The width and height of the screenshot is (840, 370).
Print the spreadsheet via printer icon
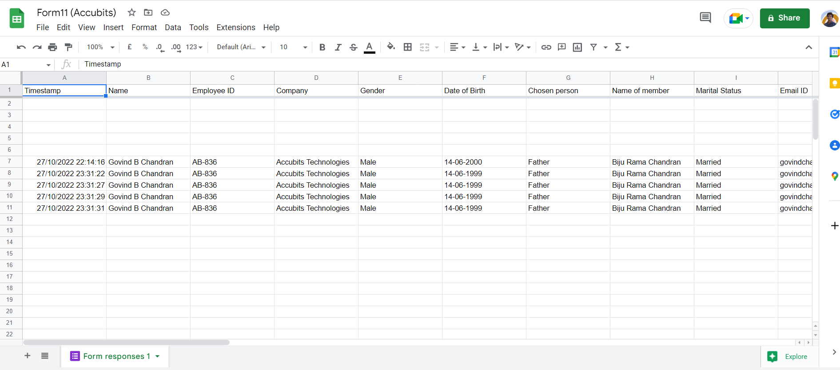[52, 47]
